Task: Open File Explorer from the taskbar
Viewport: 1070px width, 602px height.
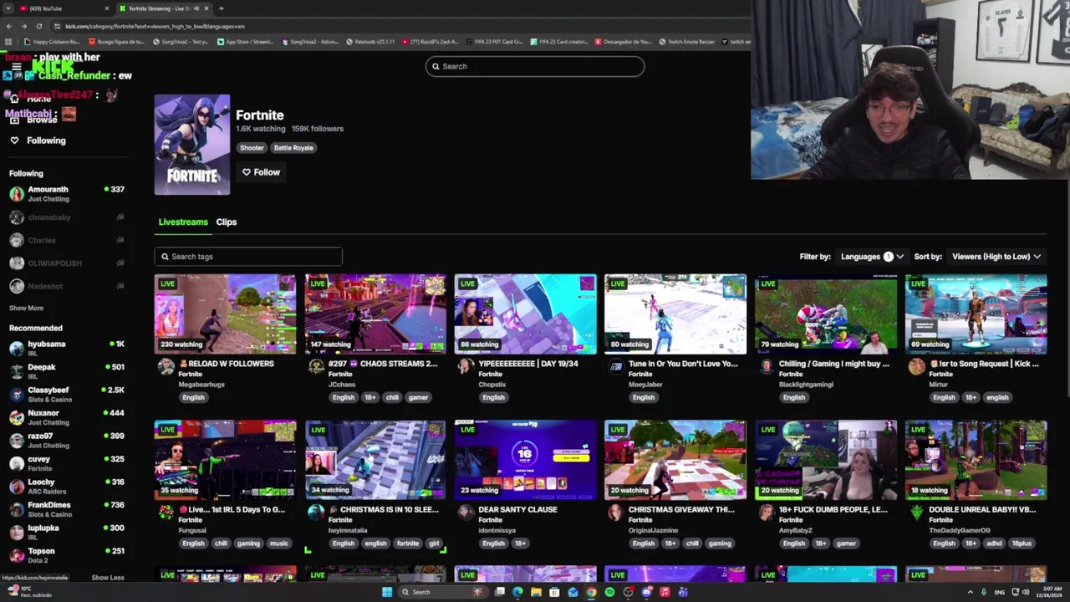Action: (536, 592)
